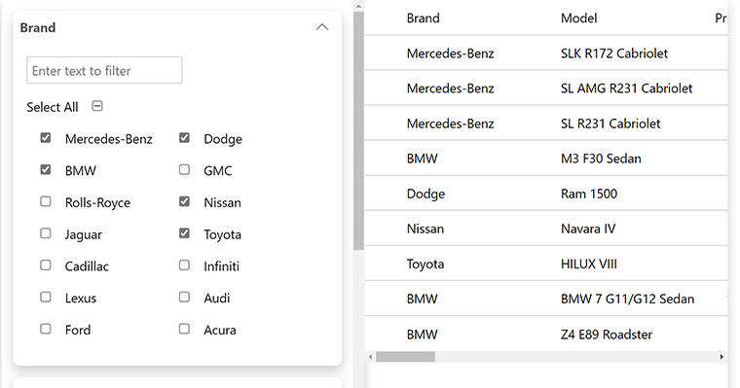The height and width of the screenshot is (388, 740).
Task: Click the vertical scrollbar up arrow
Action: pos(358,6)
